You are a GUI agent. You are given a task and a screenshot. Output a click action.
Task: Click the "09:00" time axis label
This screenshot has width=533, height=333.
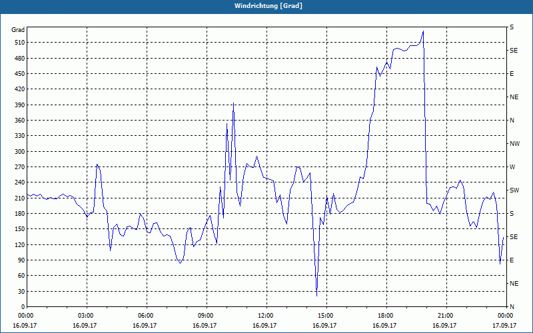[207, 316]
